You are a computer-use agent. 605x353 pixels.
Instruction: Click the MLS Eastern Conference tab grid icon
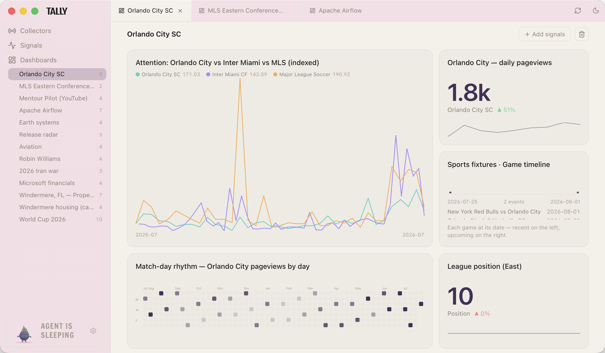tap(202, 11)
